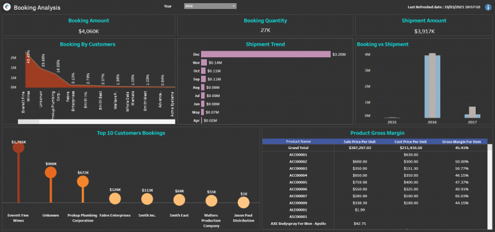Select product row ACC00002

[298, 162]
